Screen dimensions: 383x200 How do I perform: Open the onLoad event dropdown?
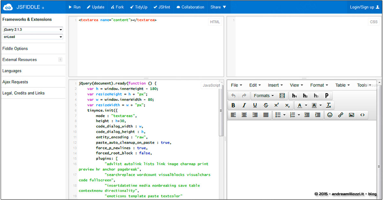pos(32,37)
